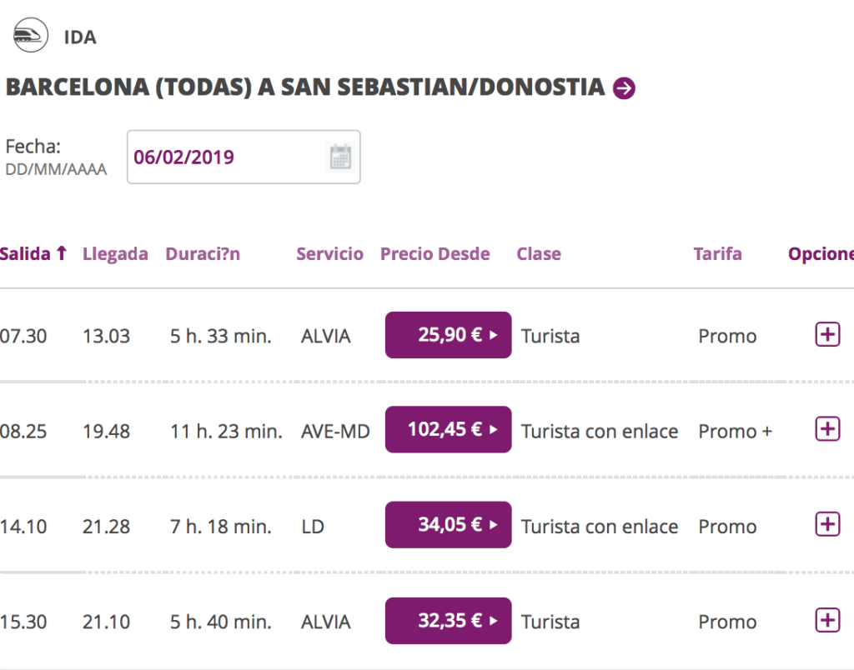The width and height of the screenshot is (854, 670).
Task: Expand options for the 07.30 train
Action: (x=827, y=334)
